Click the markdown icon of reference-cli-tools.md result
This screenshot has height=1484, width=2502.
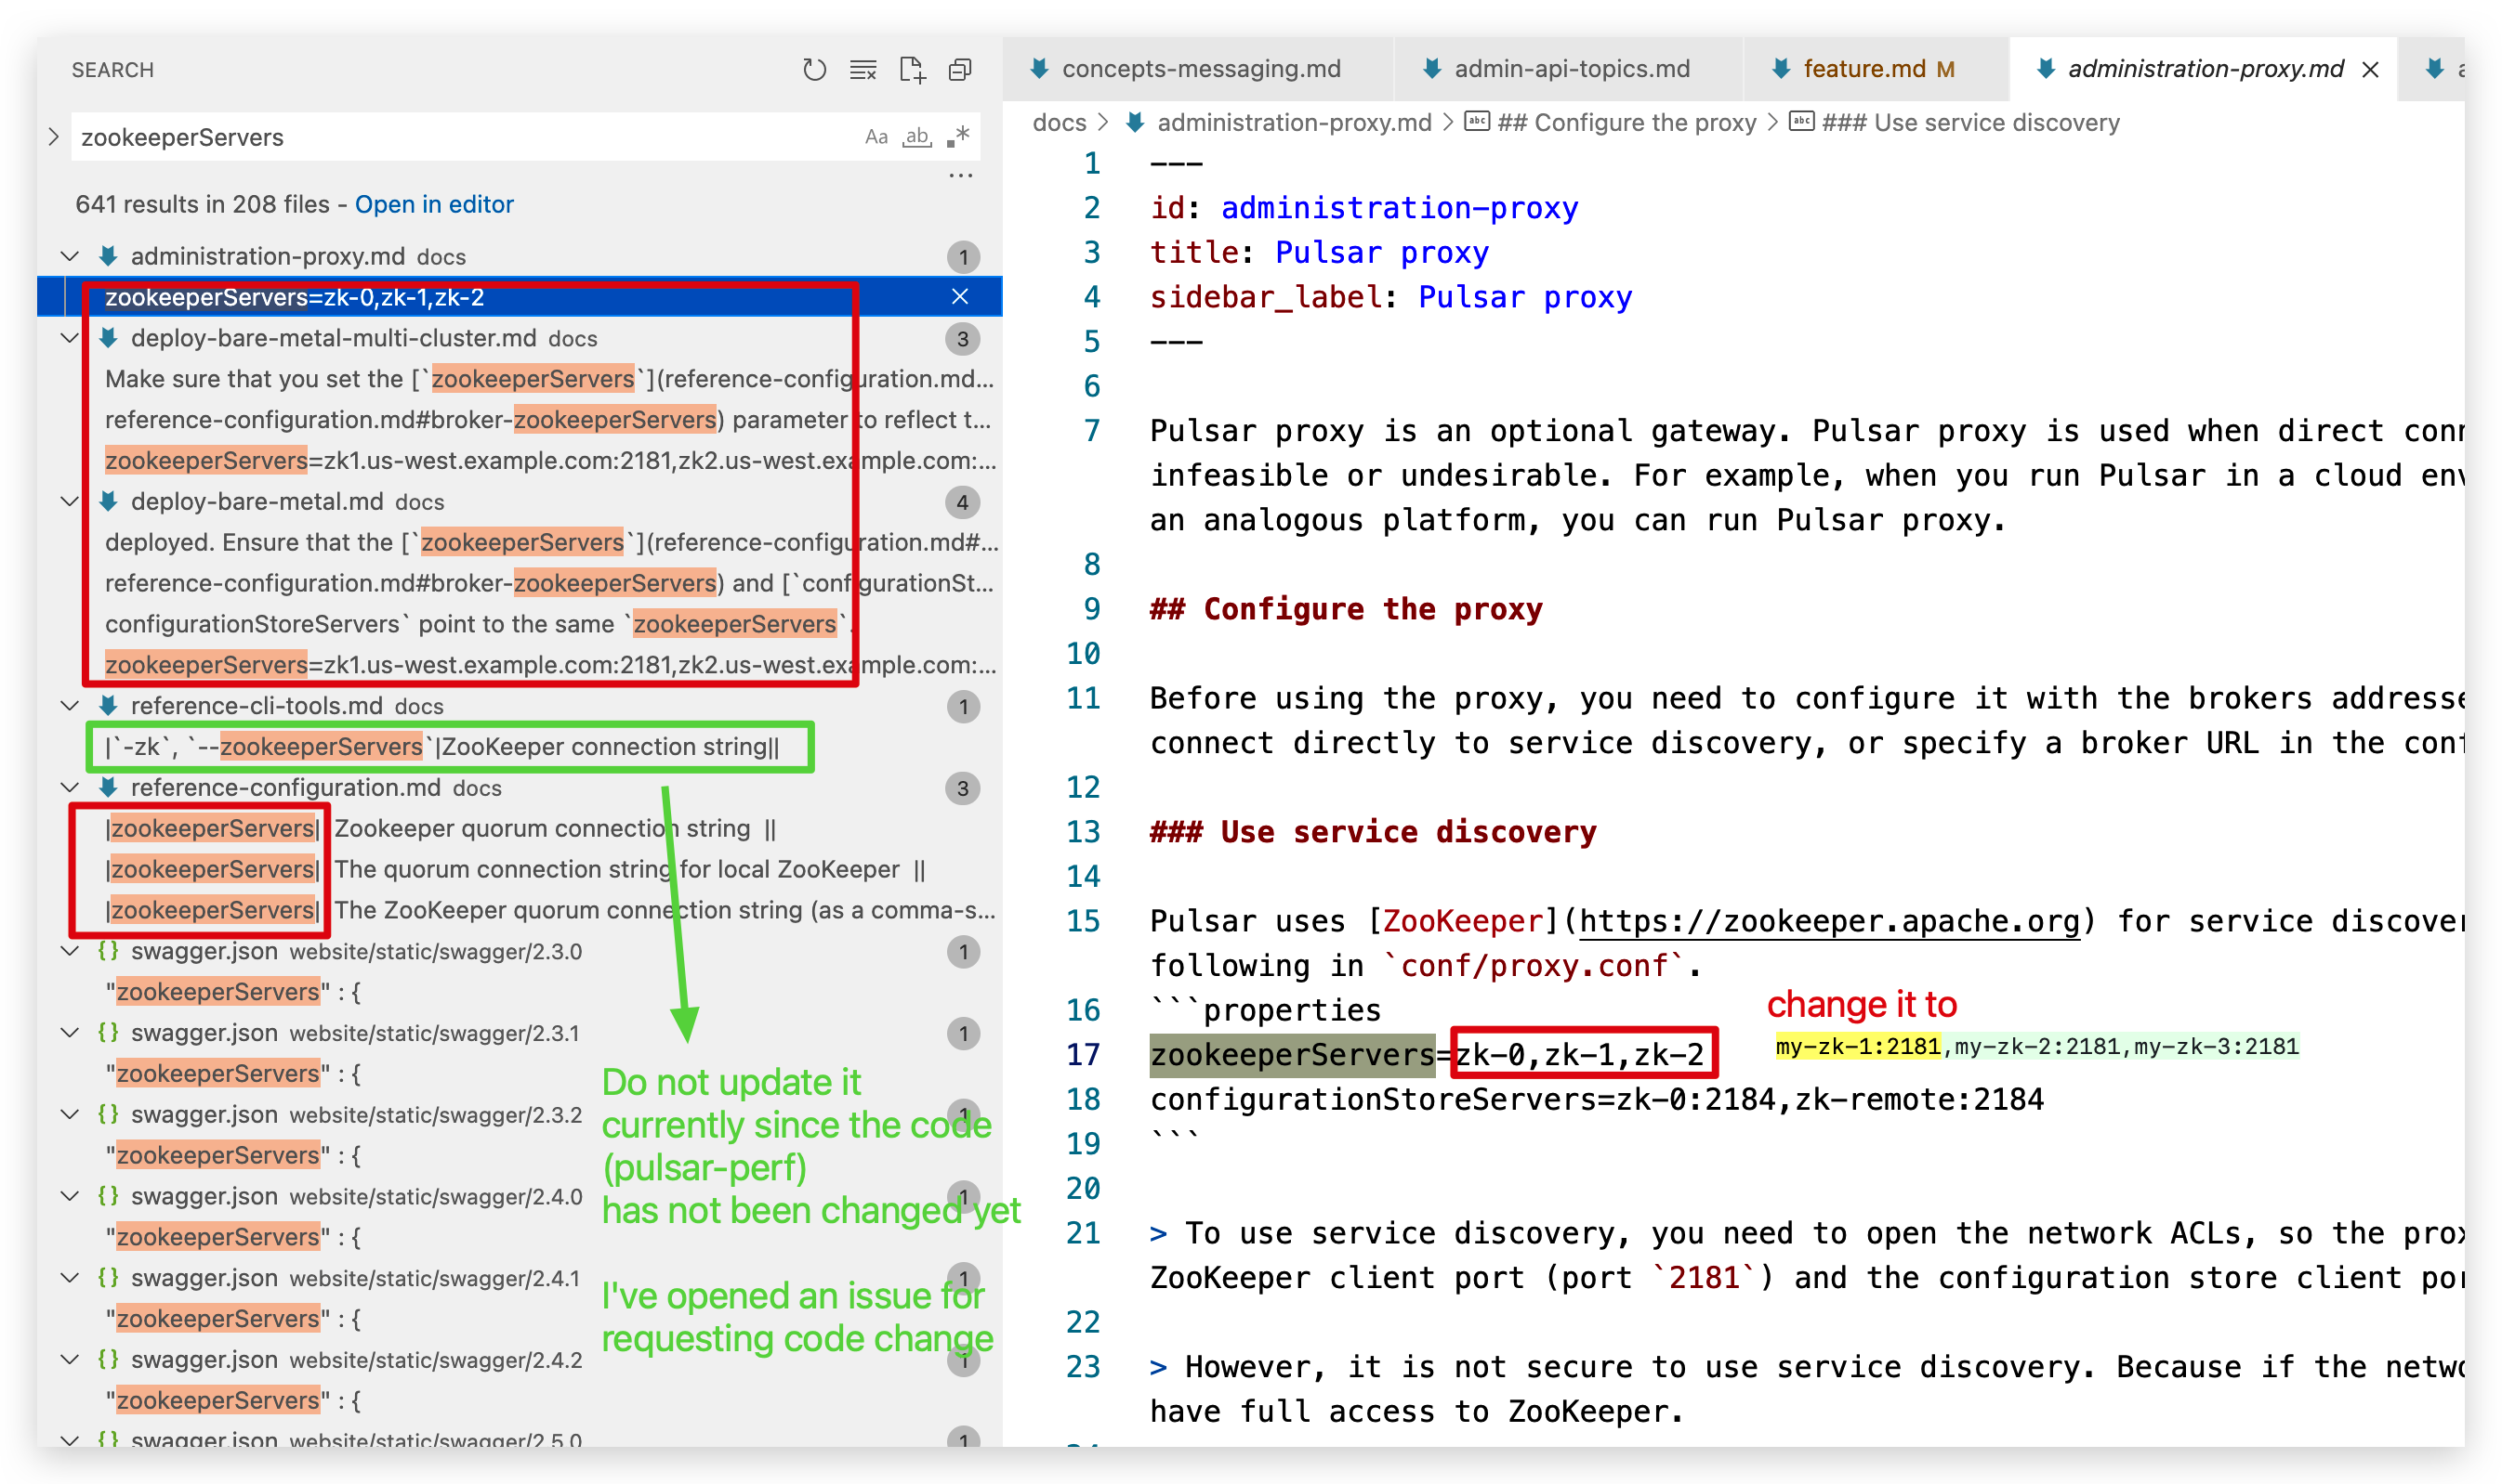(x=109, y=705)
